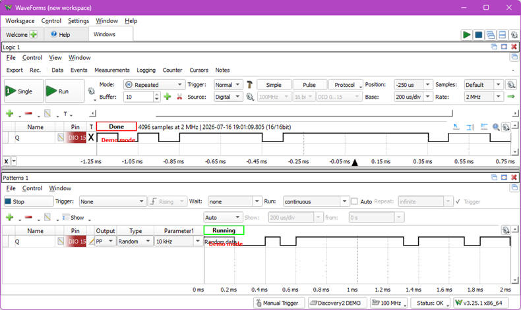Select the Simple trigger button
Image resolution: width=521 pixels, height=310 pixels.
tap(274, 85)
